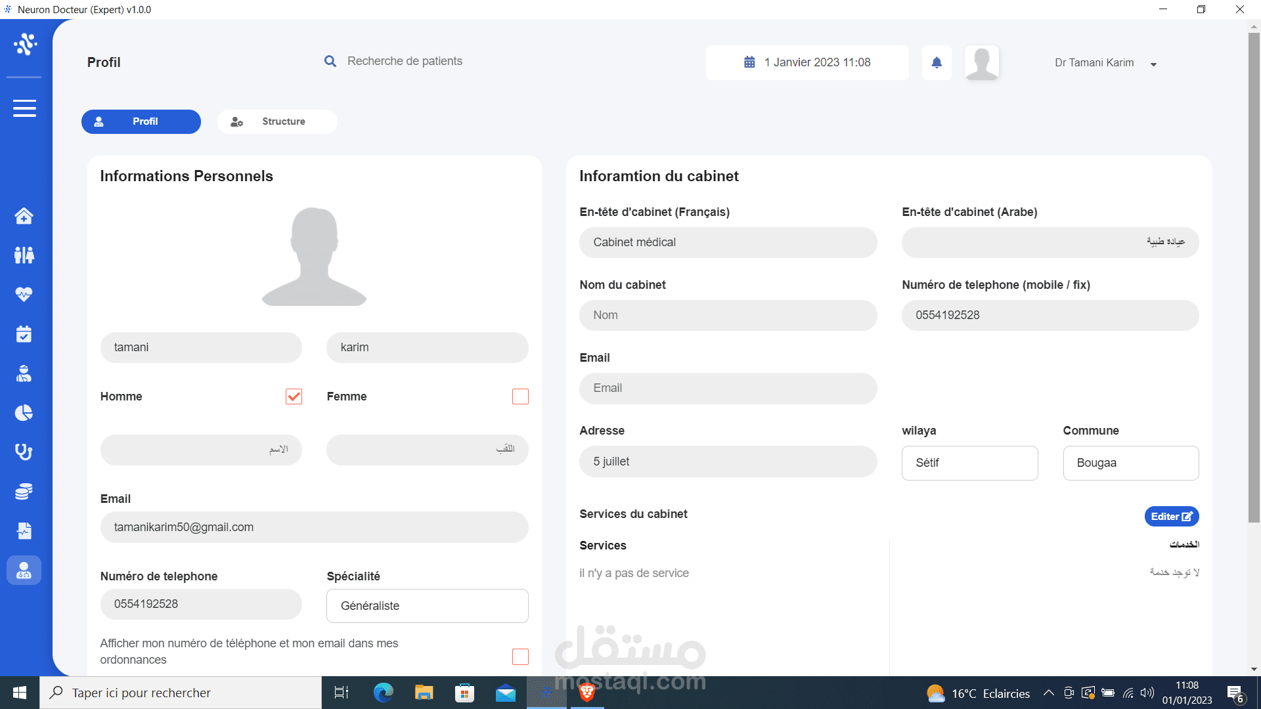Open the home dashboard sidebar icon
The image size is (1261, 709).
[24, 216]
